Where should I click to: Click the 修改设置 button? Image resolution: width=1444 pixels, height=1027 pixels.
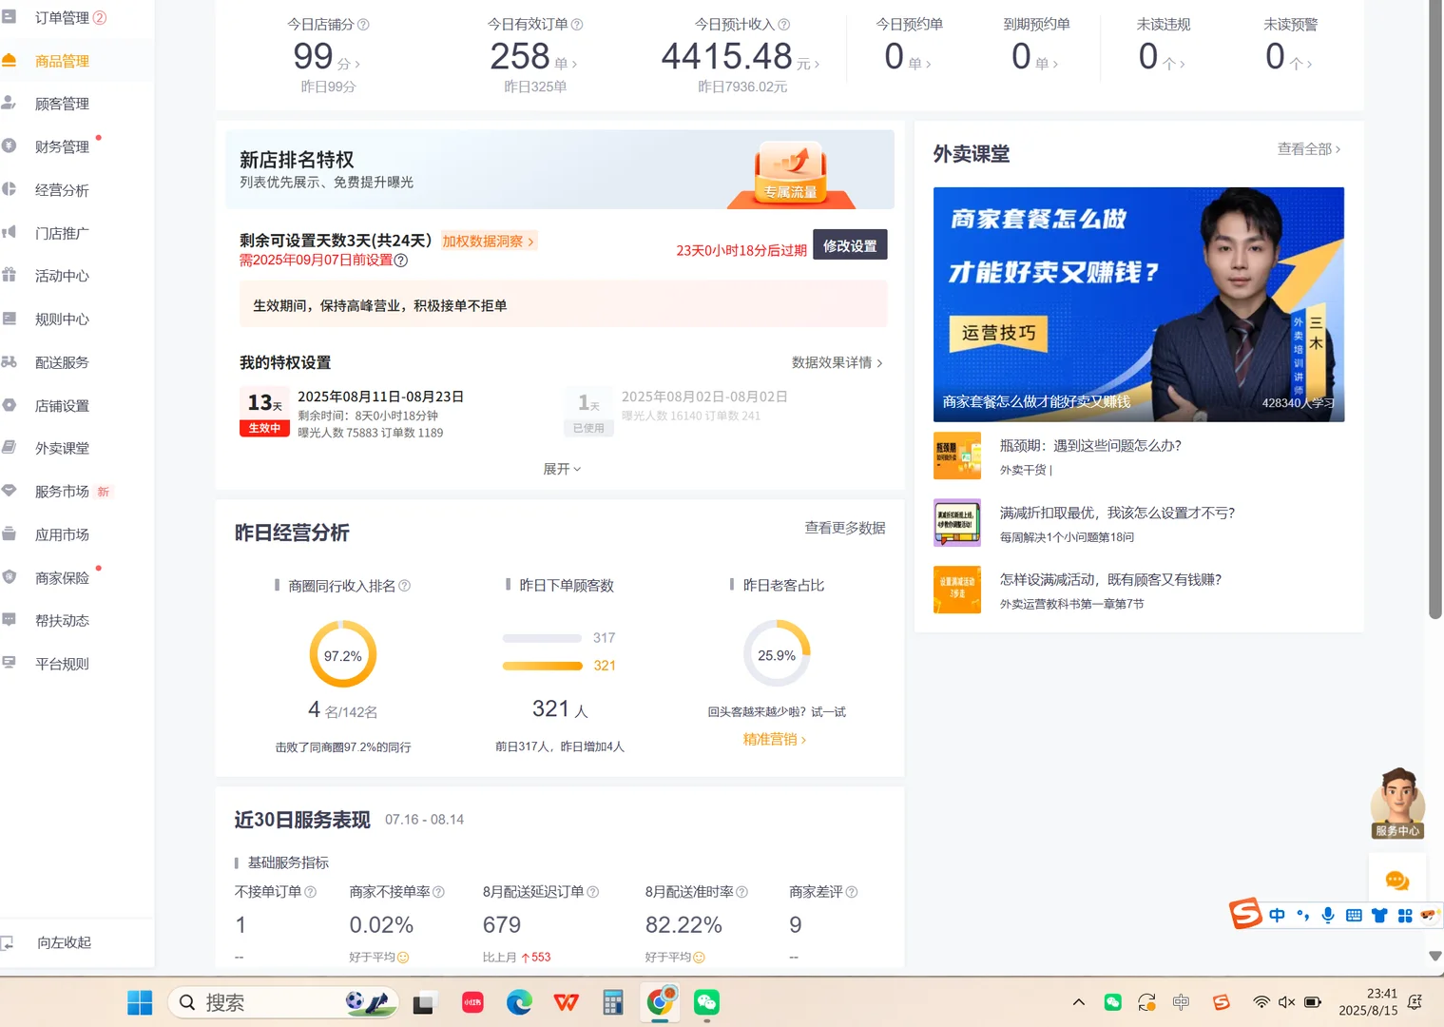pos(849,244)
